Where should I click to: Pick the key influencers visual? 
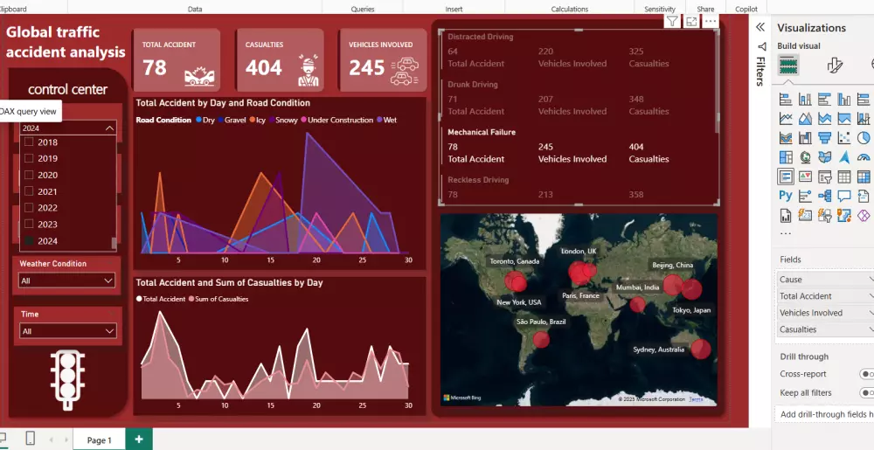[805, 196]
